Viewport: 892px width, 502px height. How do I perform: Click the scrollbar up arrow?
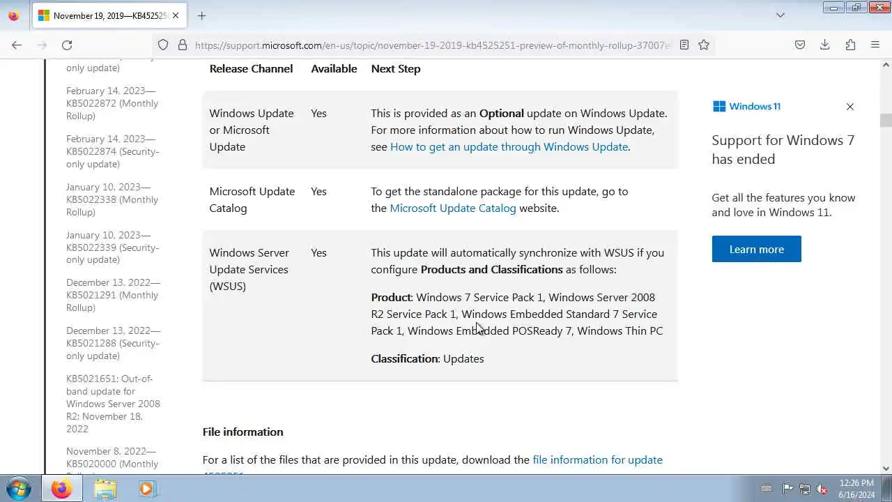coord(886,65)
